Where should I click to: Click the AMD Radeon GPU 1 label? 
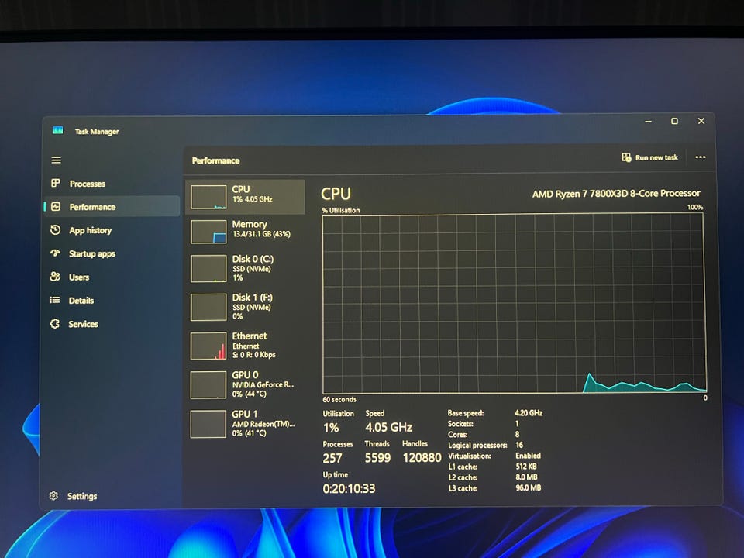[263, 424]
